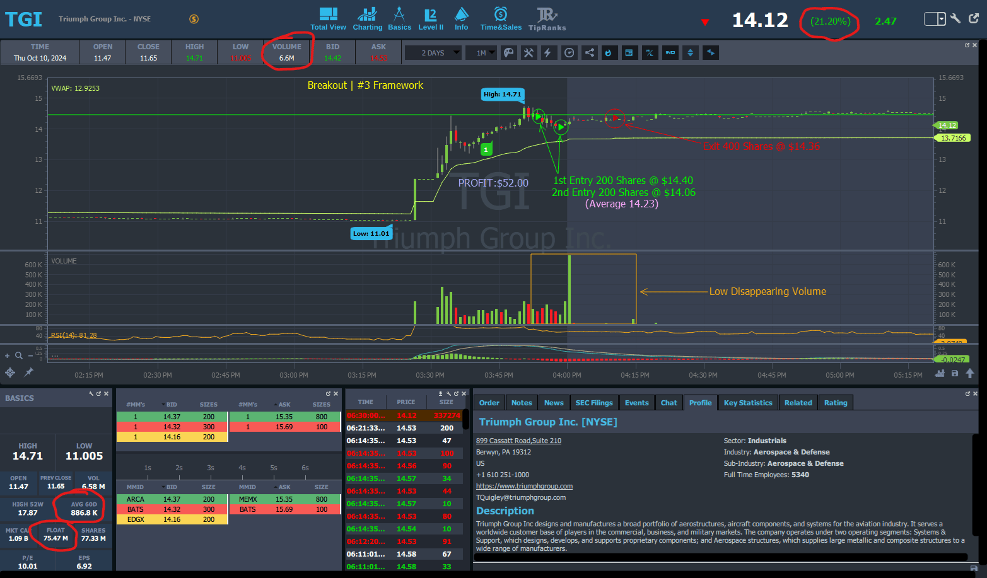This screenshot has width=987, height=578.
Task: Open the Related tab
Action: (798, 403)
